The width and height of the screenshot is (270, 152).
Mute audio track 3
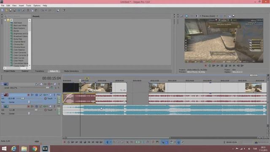tap(50, 106)
